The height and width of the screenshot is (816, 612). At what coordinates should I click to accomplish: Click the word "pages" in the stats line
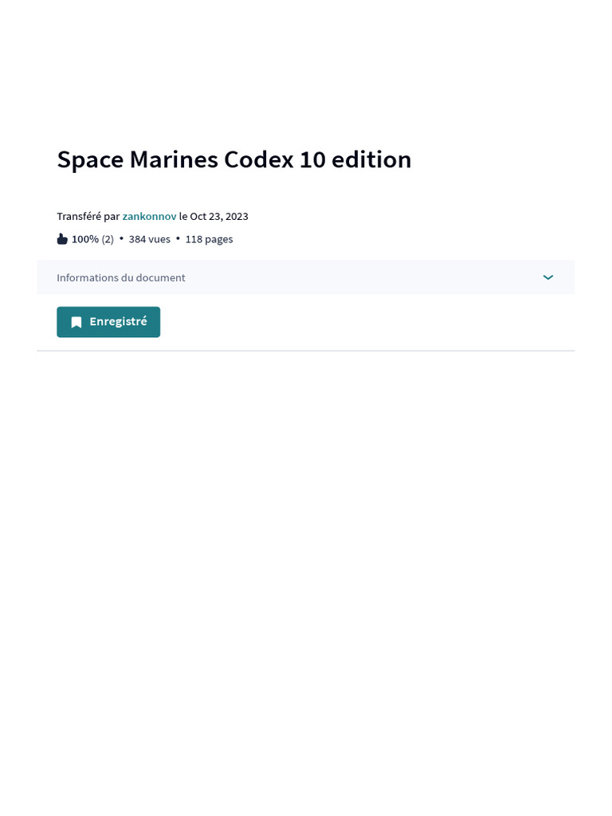[x=218, y=239]
